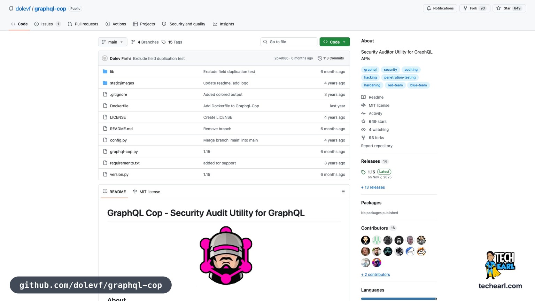Click Report repository link
Viewport: 535px width, 301px height.
[x=377, y=146]
